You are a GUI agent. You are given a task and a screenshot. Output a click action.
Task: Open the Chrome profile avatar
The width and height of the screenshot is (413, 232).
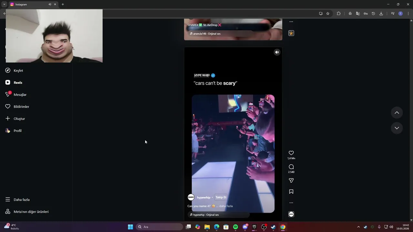coord(400,14)
